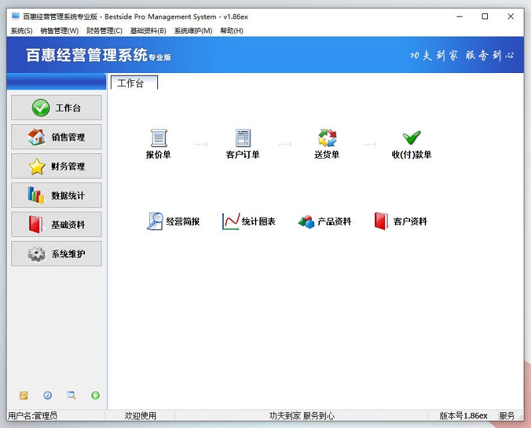Open the 基础资料(B) menu

point(148,31)
